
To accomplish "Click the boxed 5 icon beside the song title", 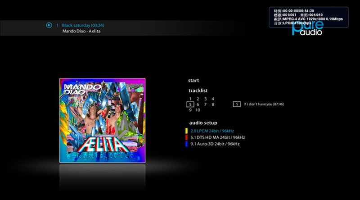I will coord(237,104).
